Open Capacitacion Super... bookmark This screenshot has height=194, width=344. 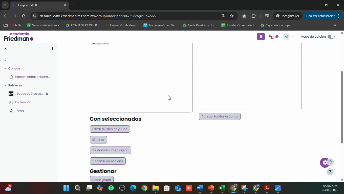[x=277, y=25]
